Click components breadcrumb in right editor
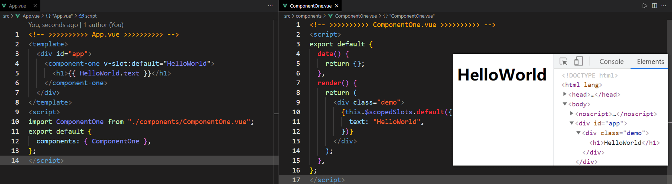The width and height of the screenshot is (672, 184). coord(308,16)
